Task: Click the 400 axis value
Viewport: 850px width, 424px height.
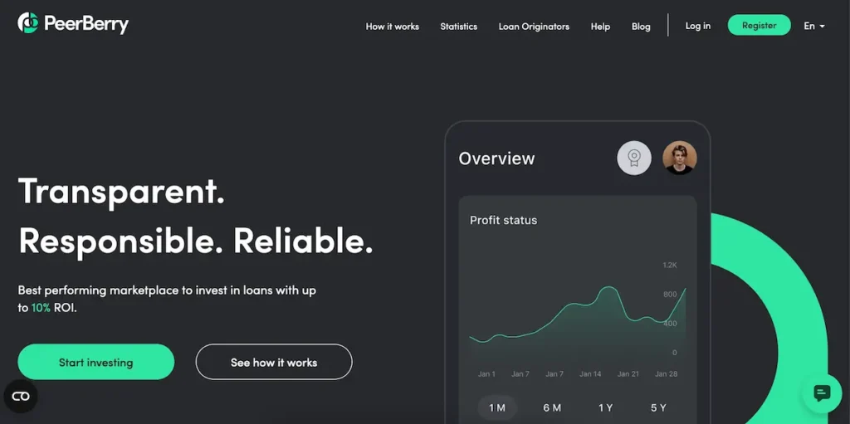Action: (670, 324)
